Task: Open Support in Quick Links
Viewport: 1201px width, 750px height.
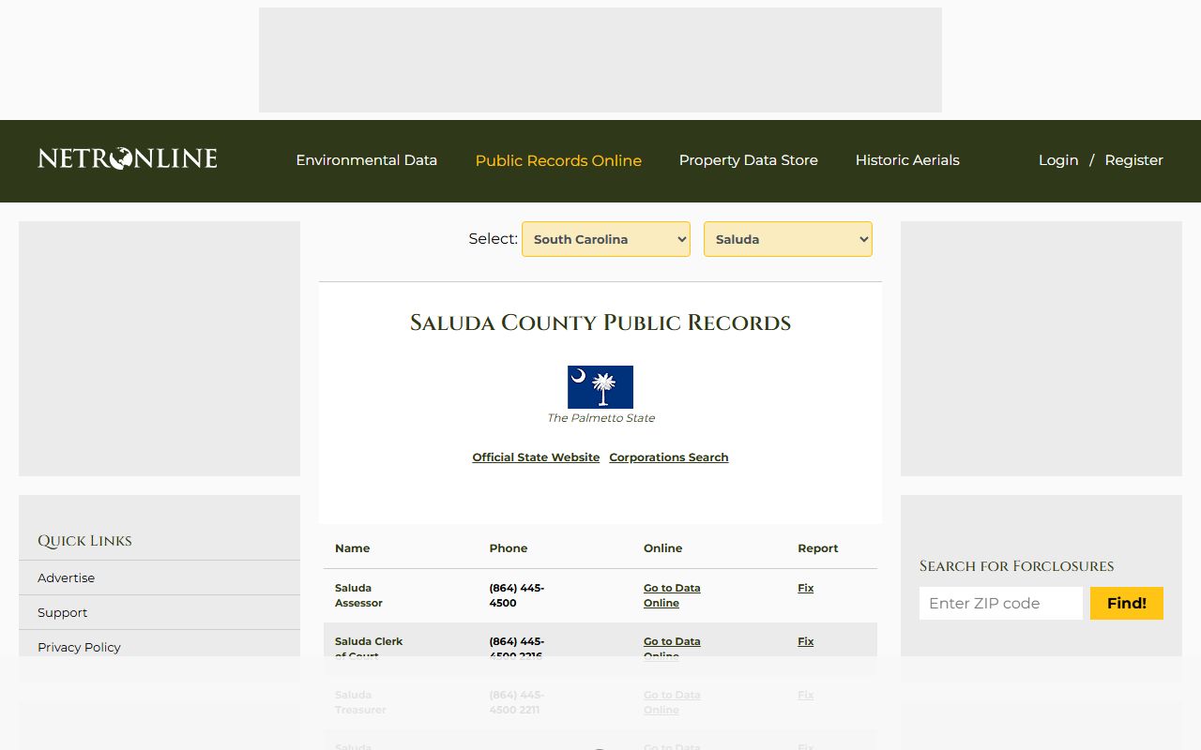Action: coord(62,612)
